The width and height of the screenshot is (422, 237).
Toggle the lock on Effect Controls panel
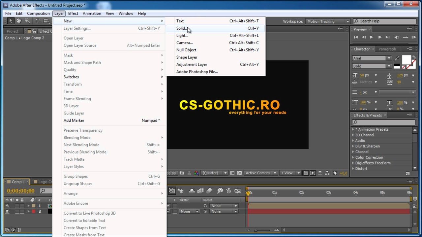coord(34,31)
